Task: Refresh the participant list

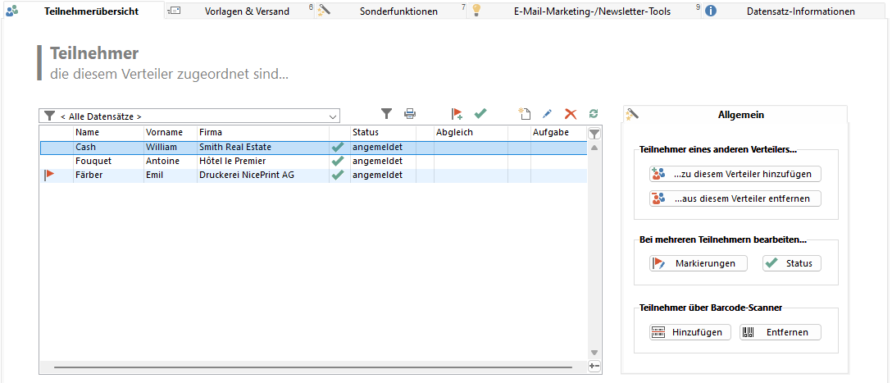Action: click(x=594, y=115)
